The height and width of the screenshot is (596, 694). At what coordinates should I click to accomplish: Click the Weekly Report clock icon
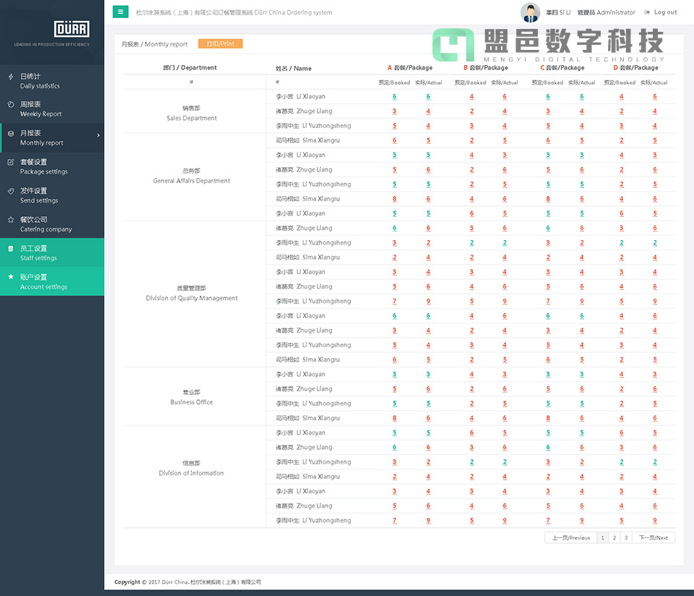9,105
